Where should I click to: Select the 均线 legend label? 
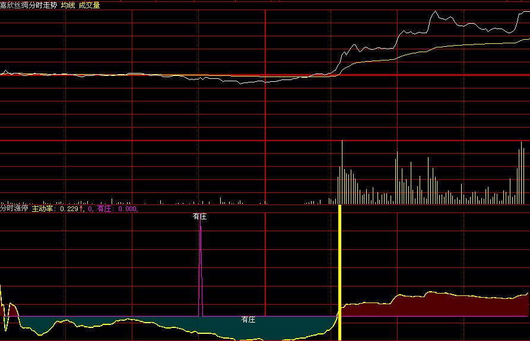click(68, 5)
